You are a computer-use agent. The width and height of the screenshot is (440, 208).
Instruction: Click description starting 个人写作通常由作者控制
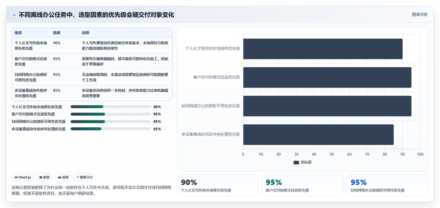(125, 45)
